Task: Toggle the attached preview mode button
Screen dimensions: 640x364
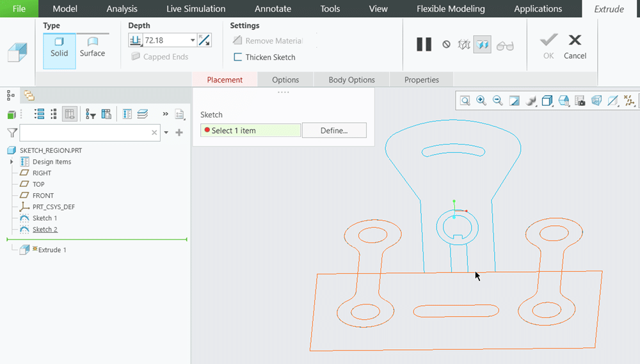Action: tap(482, 45)
